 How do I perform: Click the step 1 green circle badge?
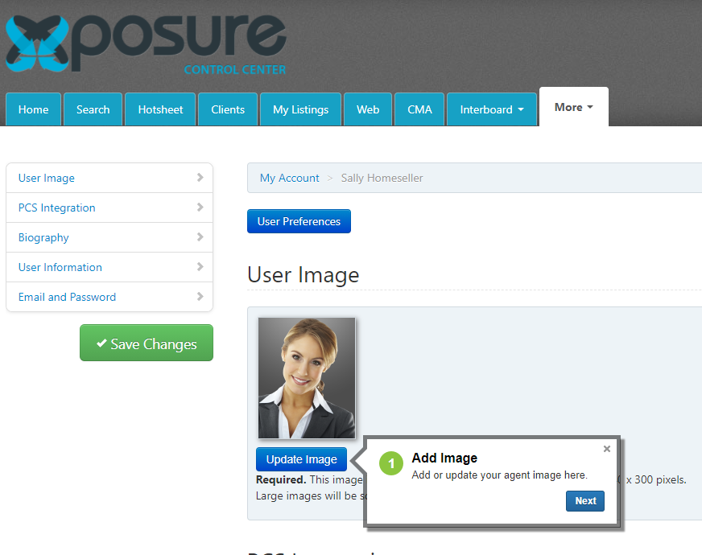pos(391,462)
